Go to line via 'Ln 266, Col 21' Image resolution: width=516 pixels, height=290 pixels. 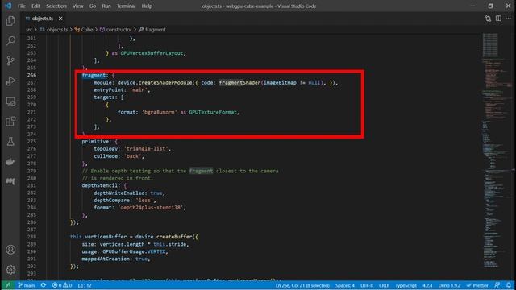pos(302,285)
